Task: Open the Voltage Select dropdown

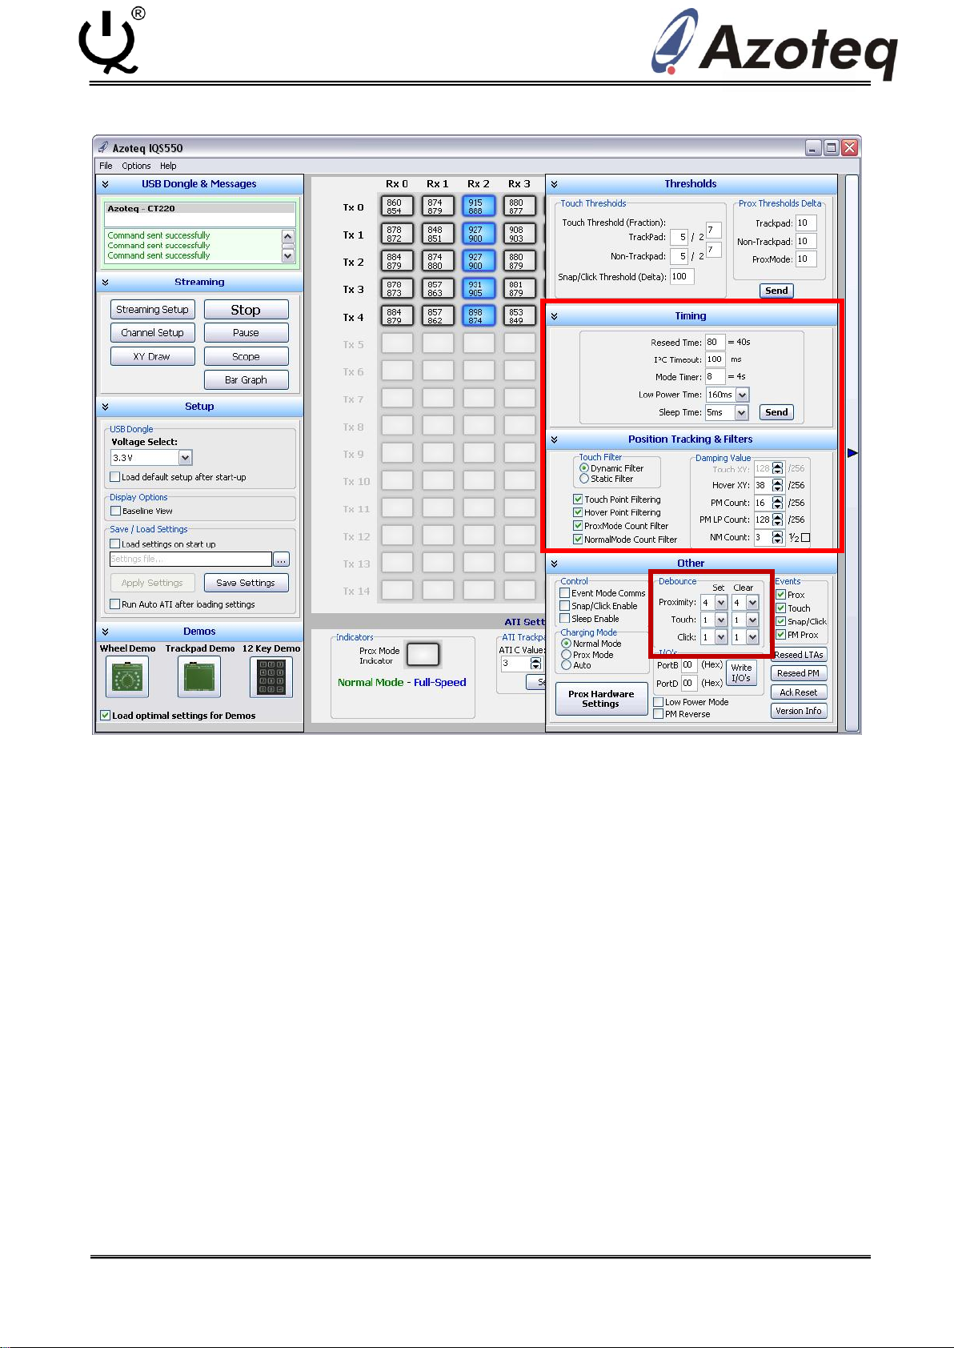Action: [186, 458]
